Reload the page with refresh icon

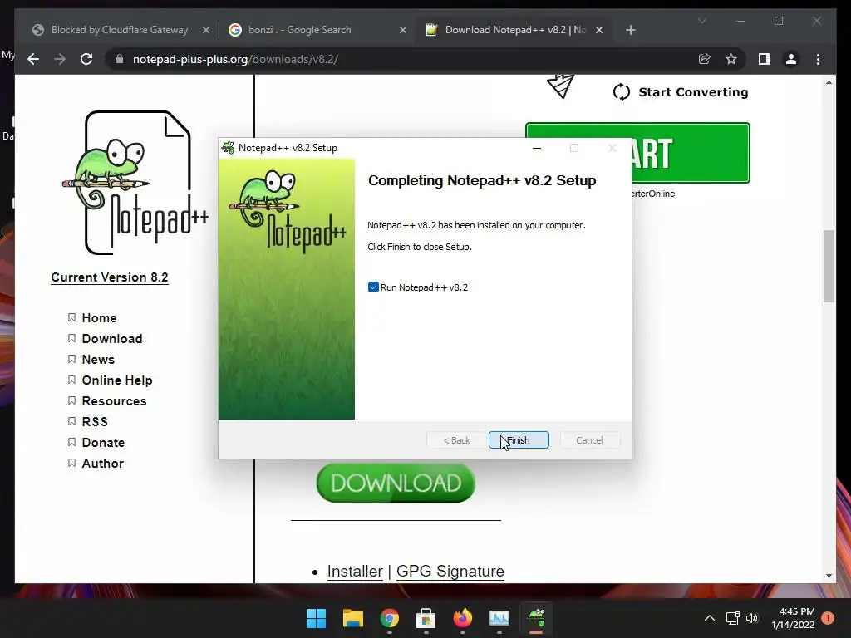tap(86, 59)
